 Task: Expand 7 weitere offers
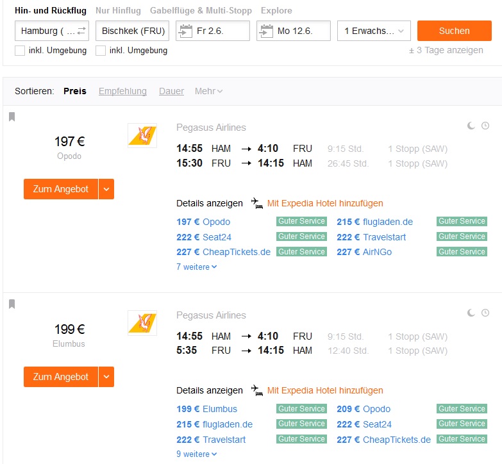click(197, 267)
